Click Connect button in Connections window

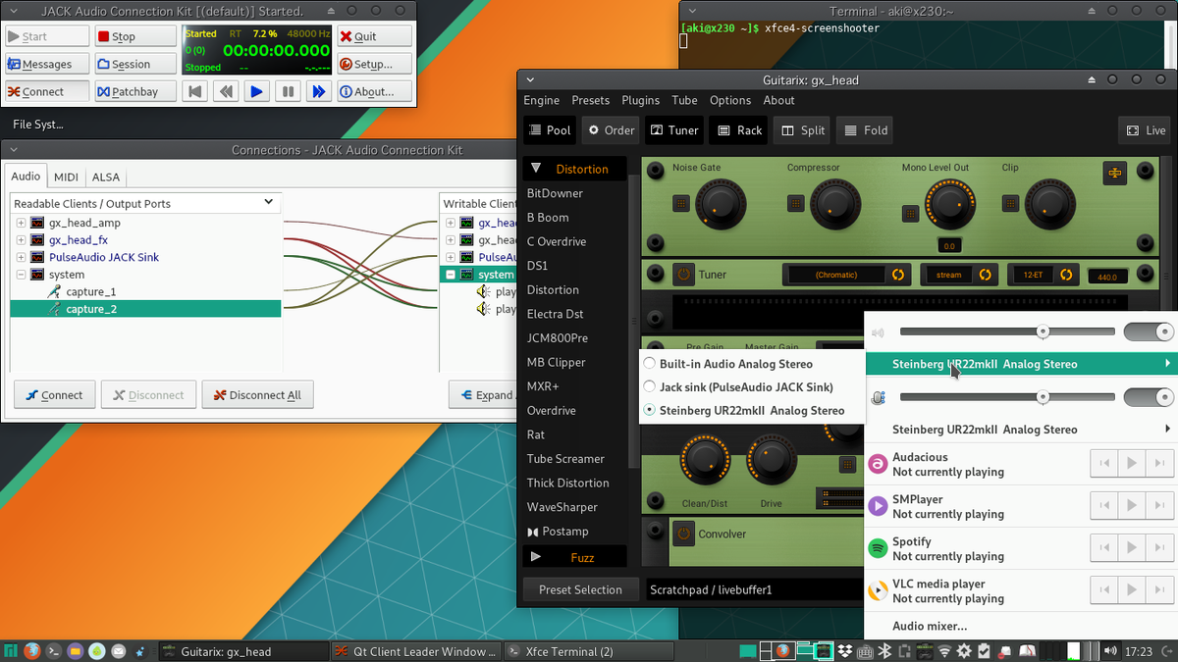point(55,395)
